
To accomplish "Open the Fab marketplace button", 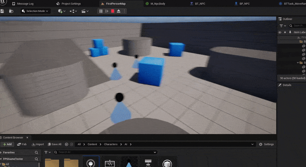I will [22, 144].
